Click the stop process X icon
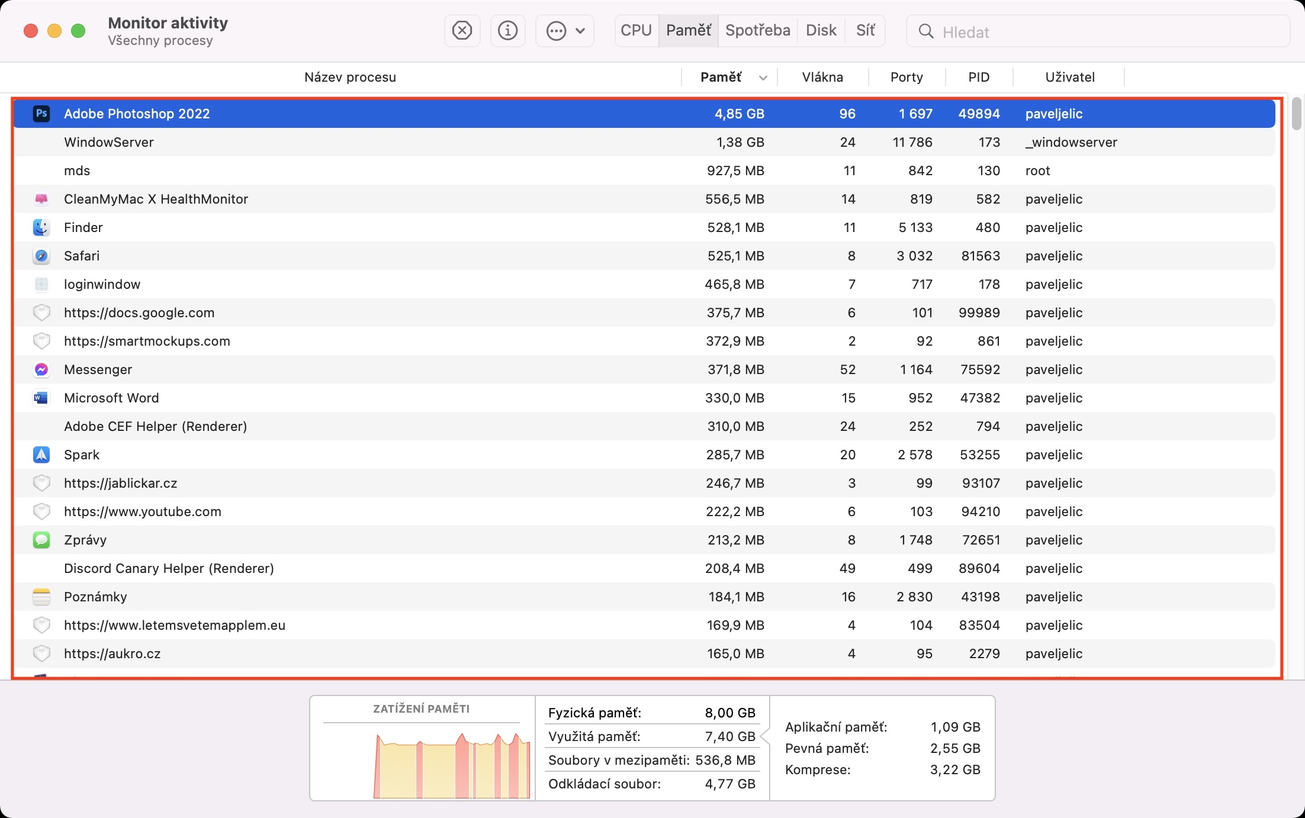Screen dimensions: 1305x818 pyautogui.click(x=462, y=31)
